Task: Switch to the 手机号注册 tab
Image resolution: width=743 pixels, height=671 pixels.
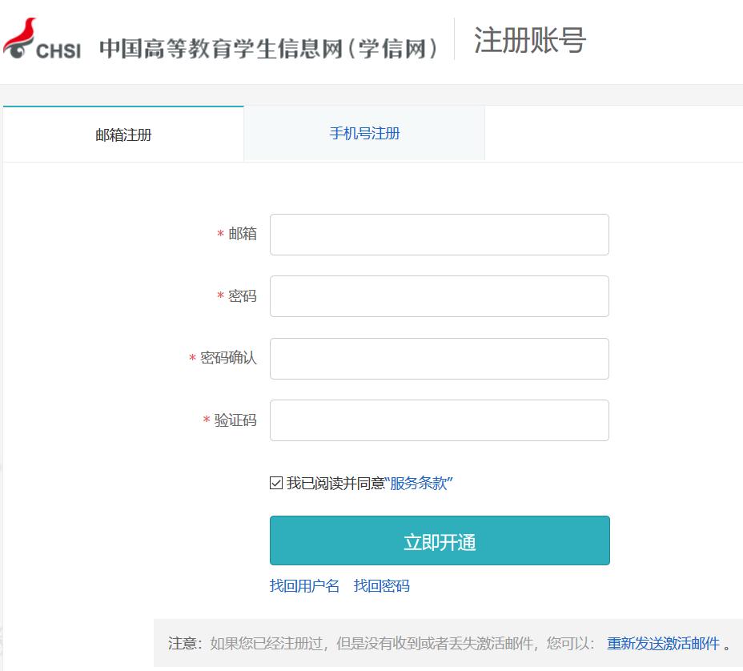Action: [x=364, y=134]
